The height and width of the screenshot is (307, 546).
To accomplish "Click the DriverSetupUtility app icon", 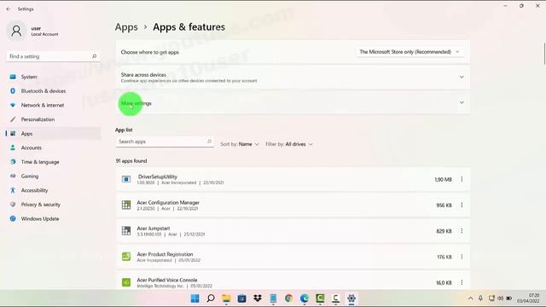I will [126, 179].
